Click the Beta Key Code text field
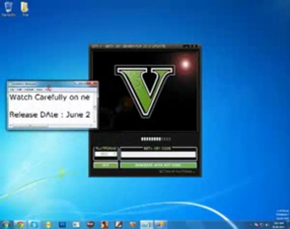This screenshot has height=229, width=290. tap(158, 154)
